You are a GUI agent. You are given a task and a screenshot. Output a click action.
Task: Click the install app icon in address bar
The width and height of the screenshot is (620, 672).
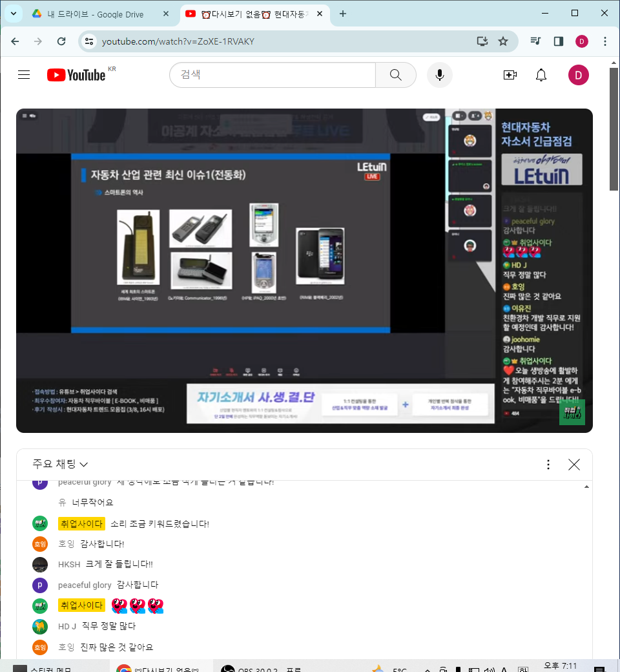click(x=482, y=41)
